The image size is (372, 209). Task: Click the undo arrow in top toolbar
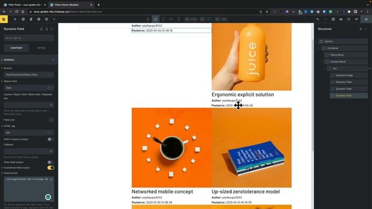(x=318, y=19)
